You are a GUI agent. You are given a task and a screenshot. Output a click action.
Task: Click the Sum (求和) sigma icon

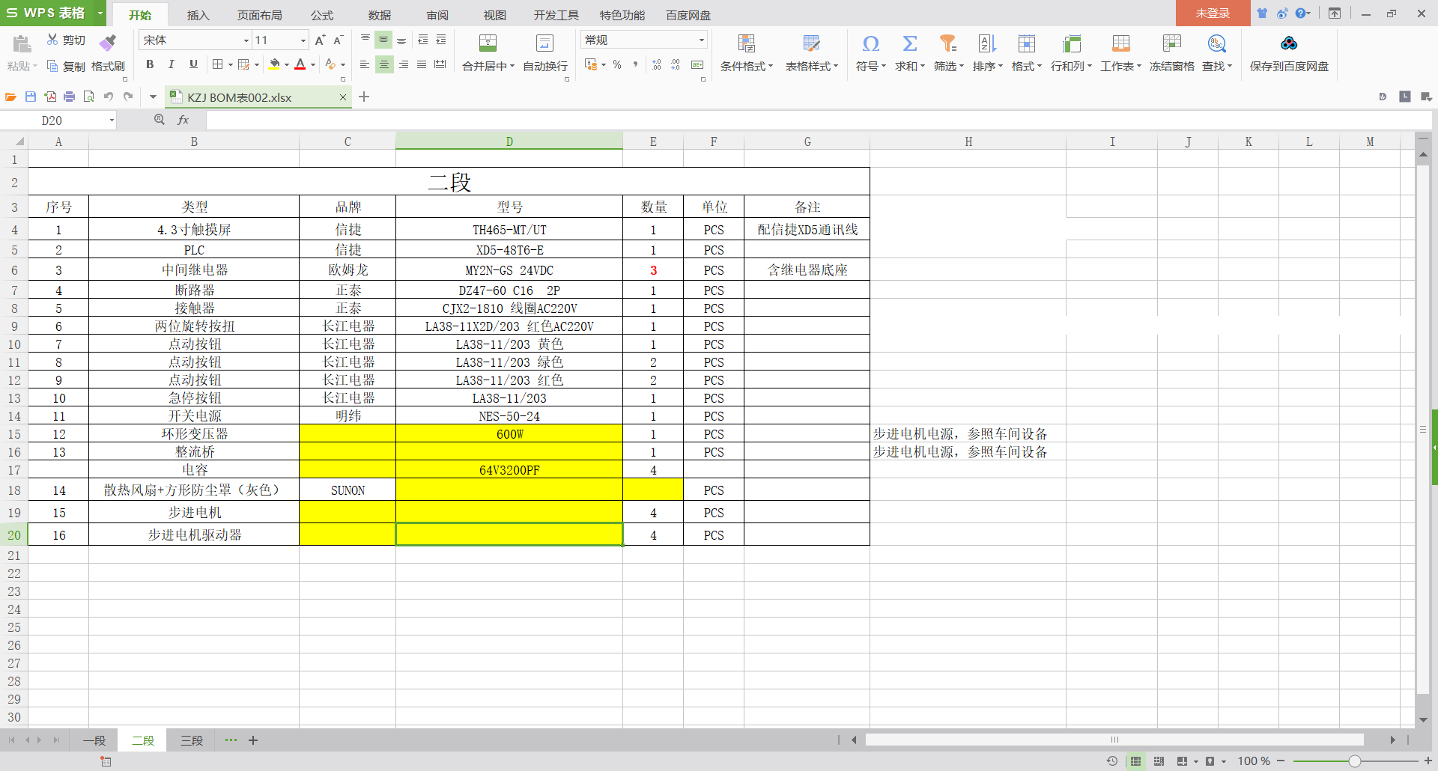coord(909,43)
